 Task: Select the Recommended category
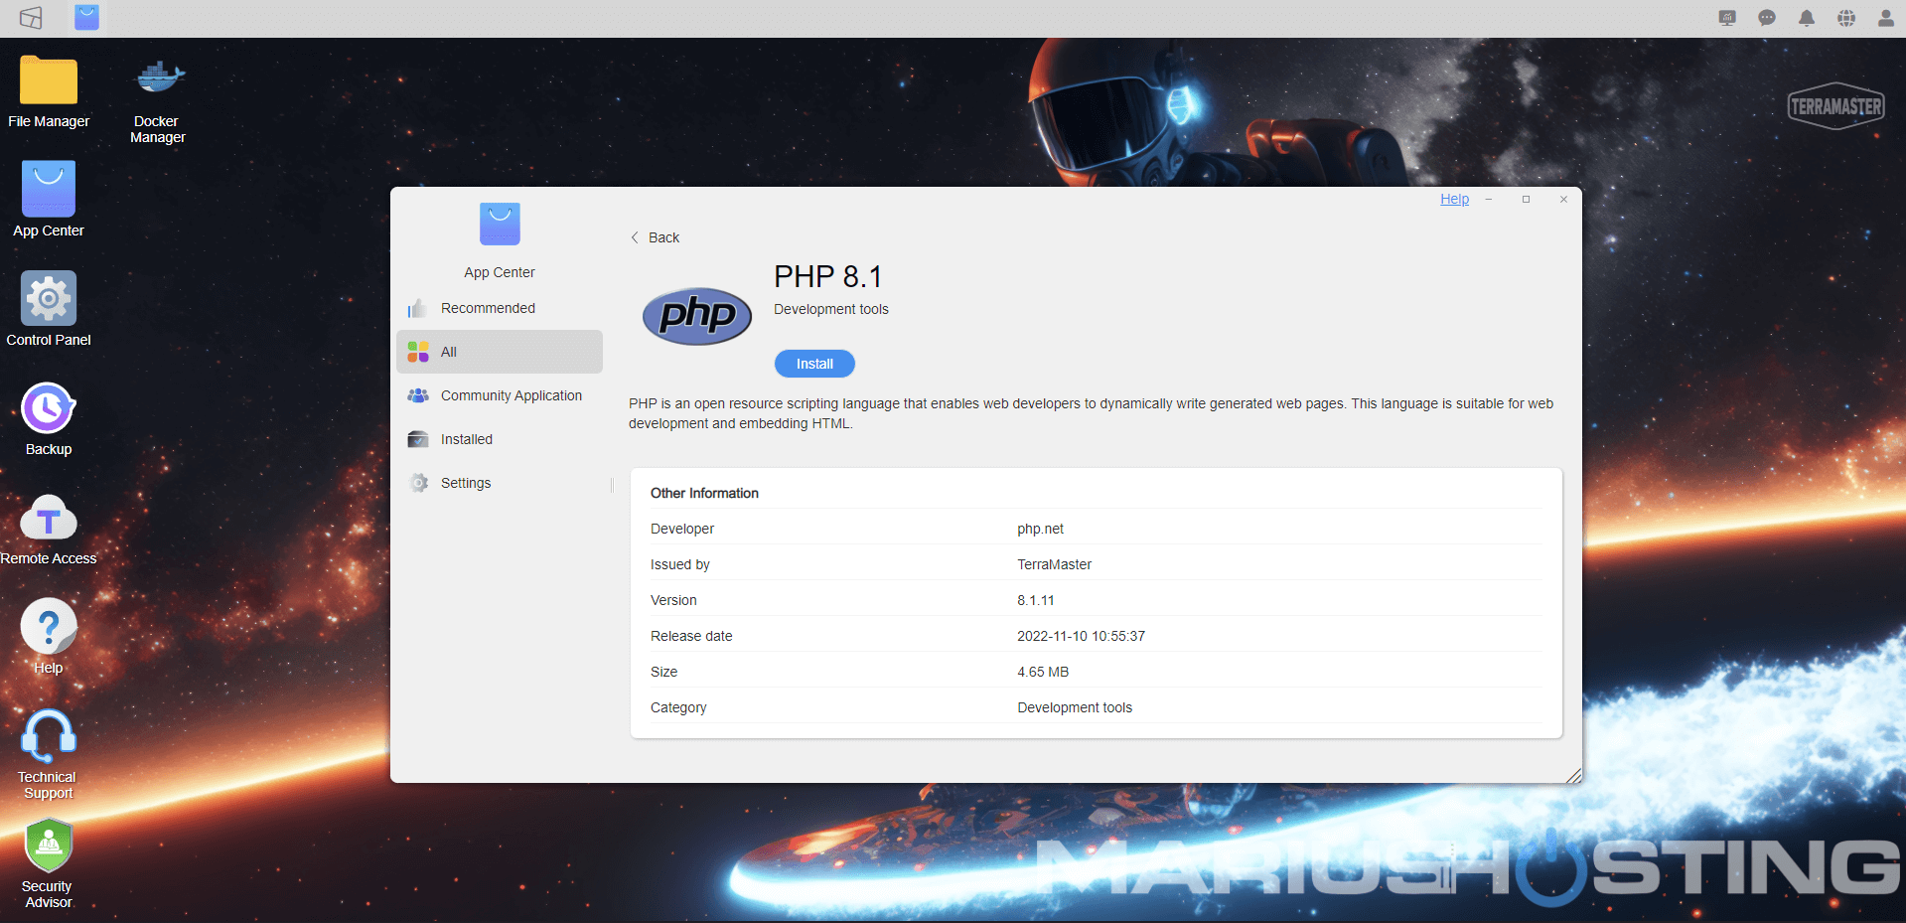tap(500, 308)
